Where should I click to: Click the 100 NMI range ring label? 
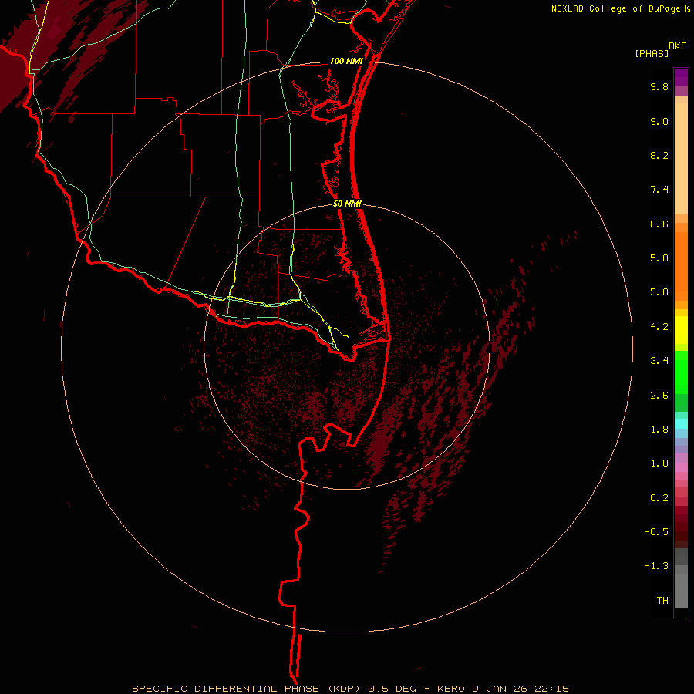(x=346, y=61)
